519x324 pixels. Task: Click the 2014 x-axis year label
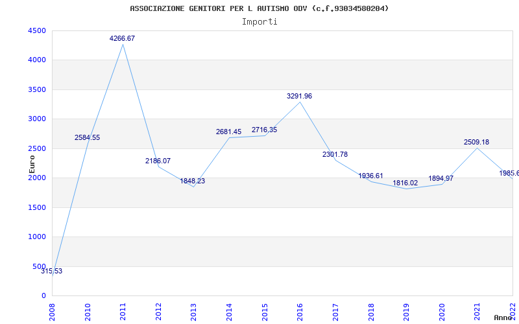[230, 312]
